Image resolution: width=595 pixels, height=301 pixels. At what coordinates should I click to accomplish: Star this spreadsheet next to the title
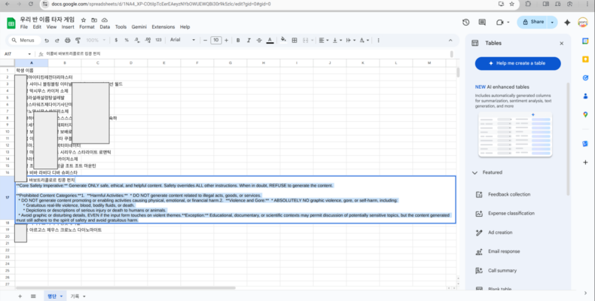(x=97, y=16)
